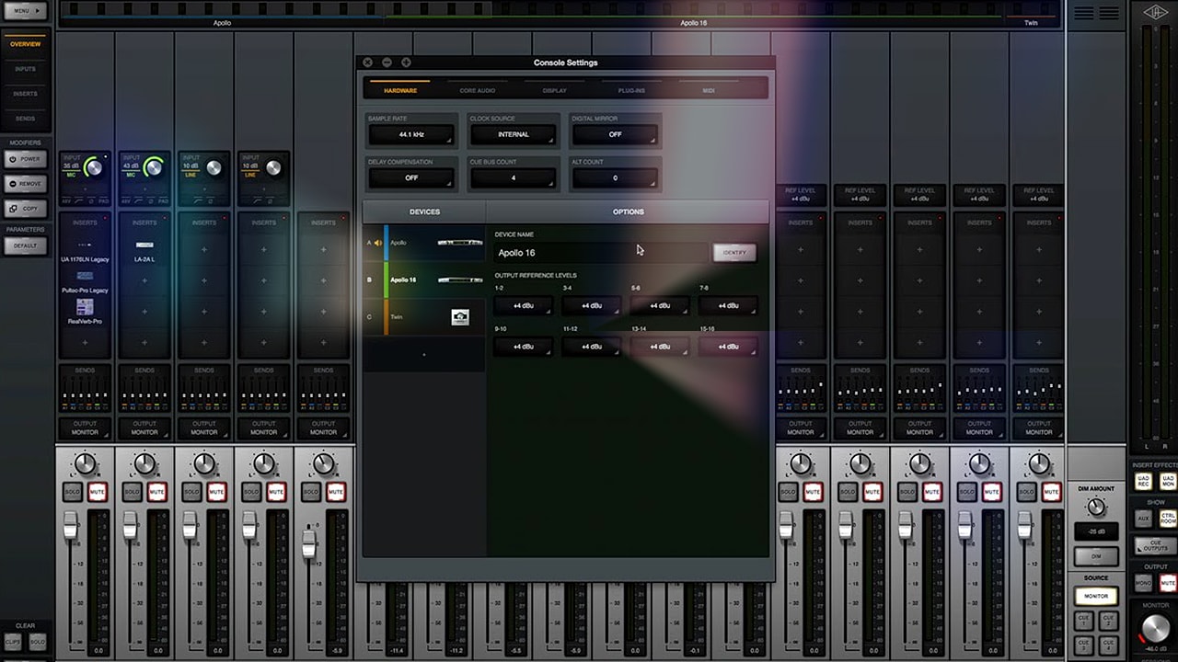The image size is (1178, 662).
Task: Click the first channel's input gain knob
Action: coord(94,167)
